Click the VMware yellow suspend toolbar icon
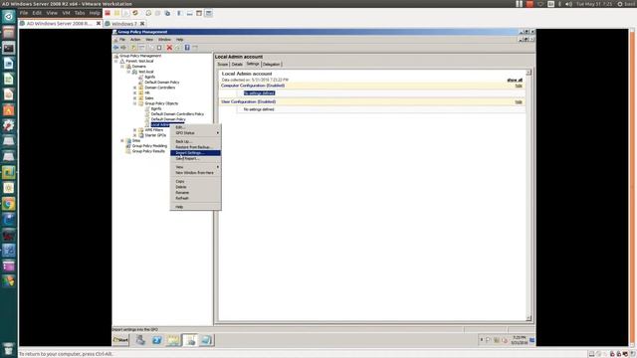637x358 pixels. [117, 13]
